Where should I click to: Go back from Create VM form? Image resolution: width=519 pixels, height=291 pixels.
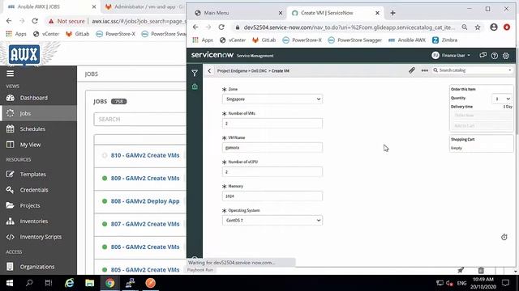click(209, 70)
